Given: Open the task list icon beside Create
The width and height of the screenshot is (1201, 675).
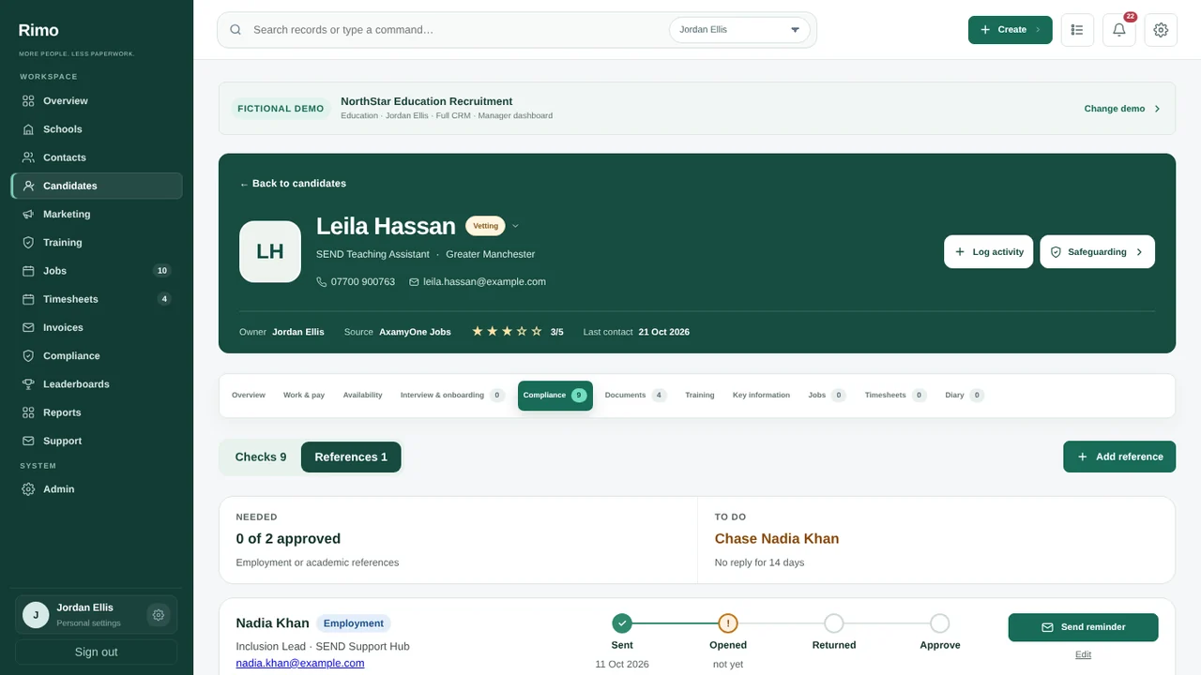Looking at the screenshot, I should (1077, 30).
